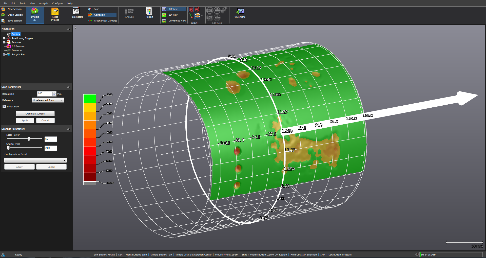Switch to 2D View
The height and width of the screenshot is (258, 486).
pyautogui.click(x=173, y=15)
